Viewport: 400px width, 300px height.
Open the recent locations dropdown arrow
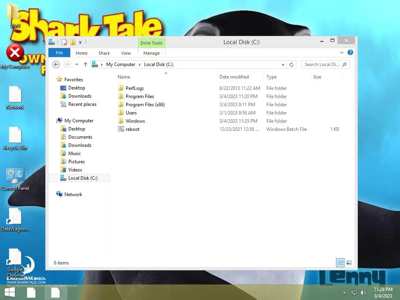click(x=77, y=64)
